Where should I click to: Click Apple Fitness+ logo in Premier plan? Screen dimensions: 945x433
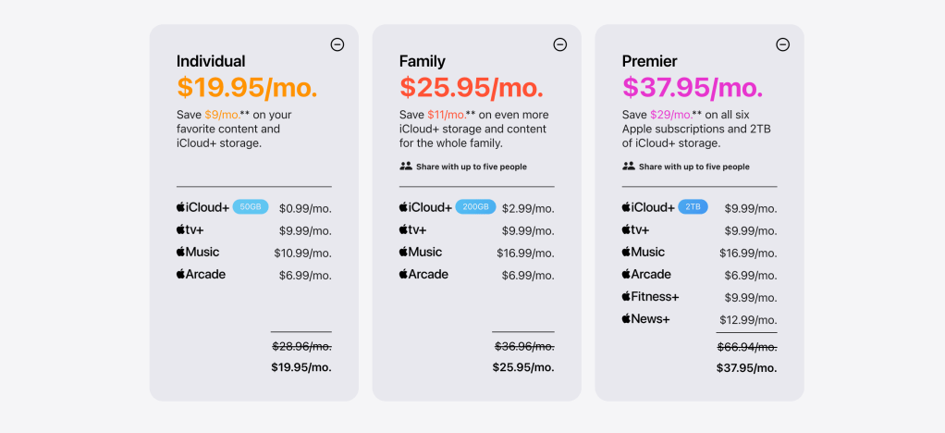pos(650,297)
